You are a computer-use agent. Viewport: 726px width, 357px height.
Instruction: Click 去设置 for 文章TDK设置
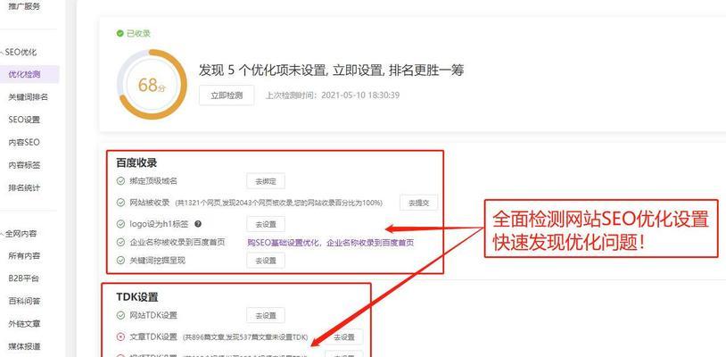coord(344,337)
